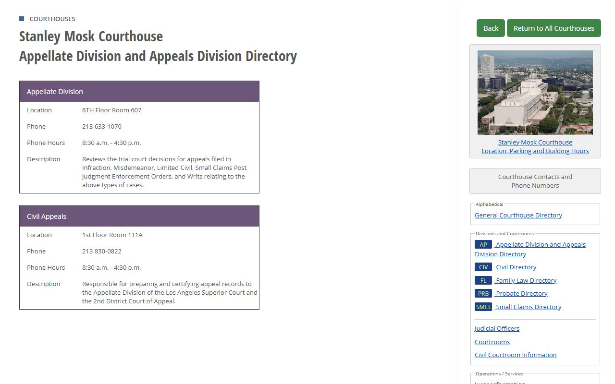The image size is (615, 384).
Task: Go to Judicial Officers page
Action: [x=497, y=328]
